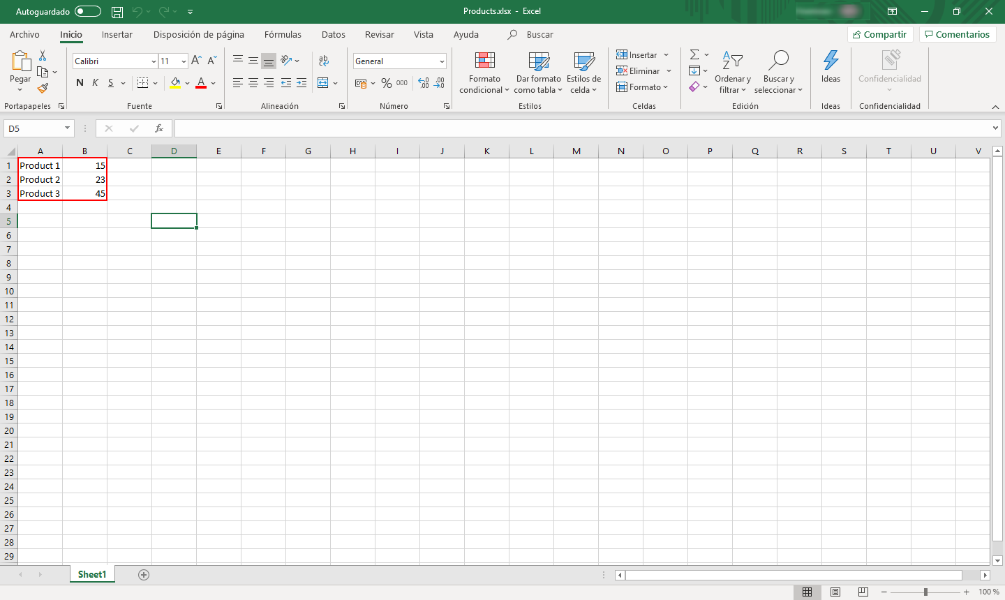This screenshot has width=1005, height=600.
Task: Toggle Bold (N) formatting
Action: click(80, 83)
